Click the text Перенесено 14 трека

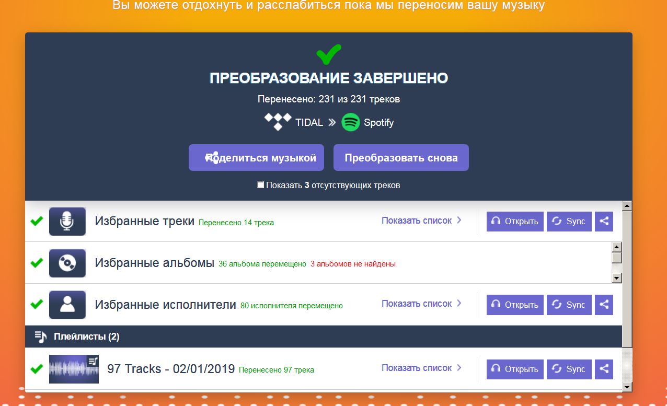pyautogui.click(x=236, y=223)
